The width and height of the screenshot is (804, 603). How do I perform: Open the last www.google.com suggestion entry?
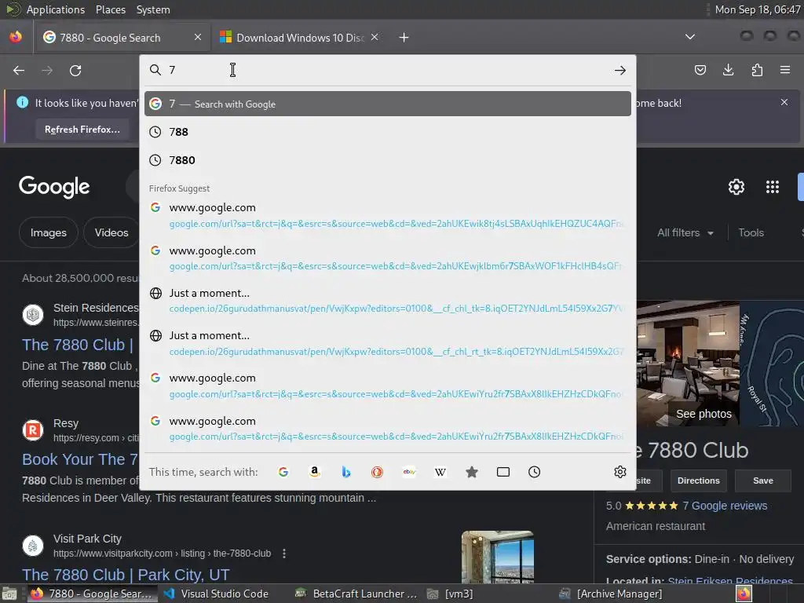tap(388, 428)
